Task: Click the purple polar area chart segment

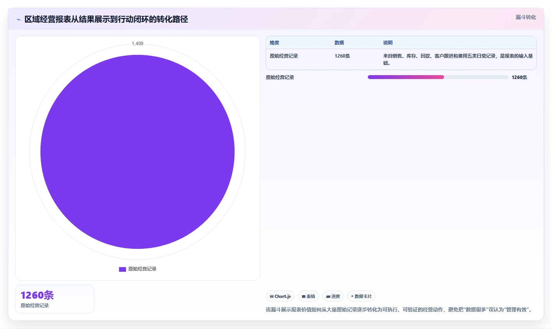Action: point(138,152)
